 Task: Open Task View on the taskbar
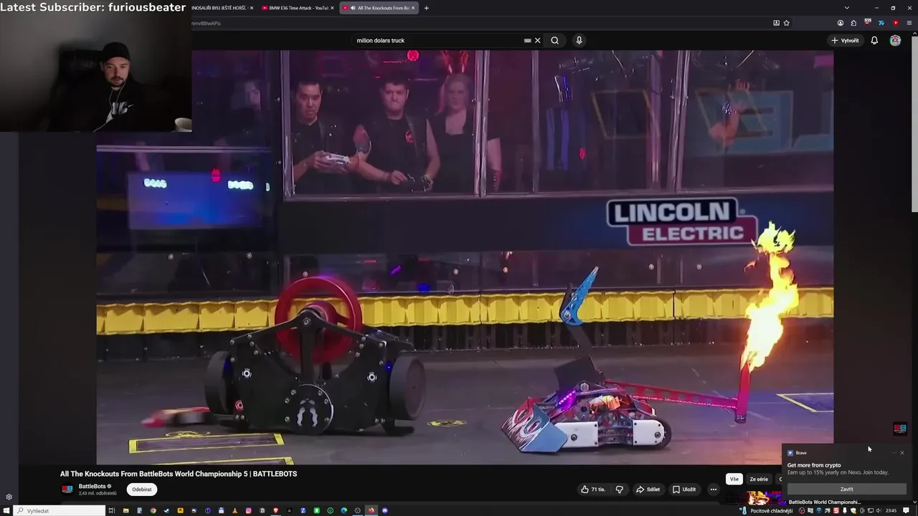(x=112, y=510)
